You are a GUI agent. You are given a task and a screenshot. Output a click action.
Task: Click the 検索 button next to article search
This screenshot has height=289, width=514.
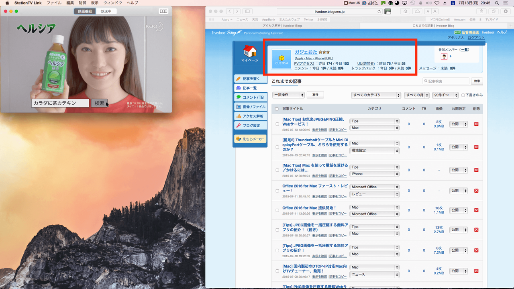477,81
